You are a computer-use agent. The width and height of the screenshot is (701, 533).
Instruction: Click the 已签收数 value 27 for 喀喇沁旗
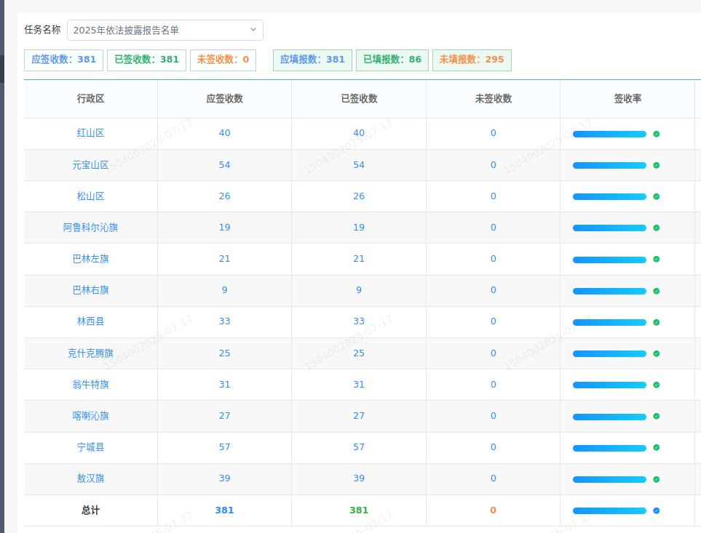pyautogui.click(x=359, y=416)
